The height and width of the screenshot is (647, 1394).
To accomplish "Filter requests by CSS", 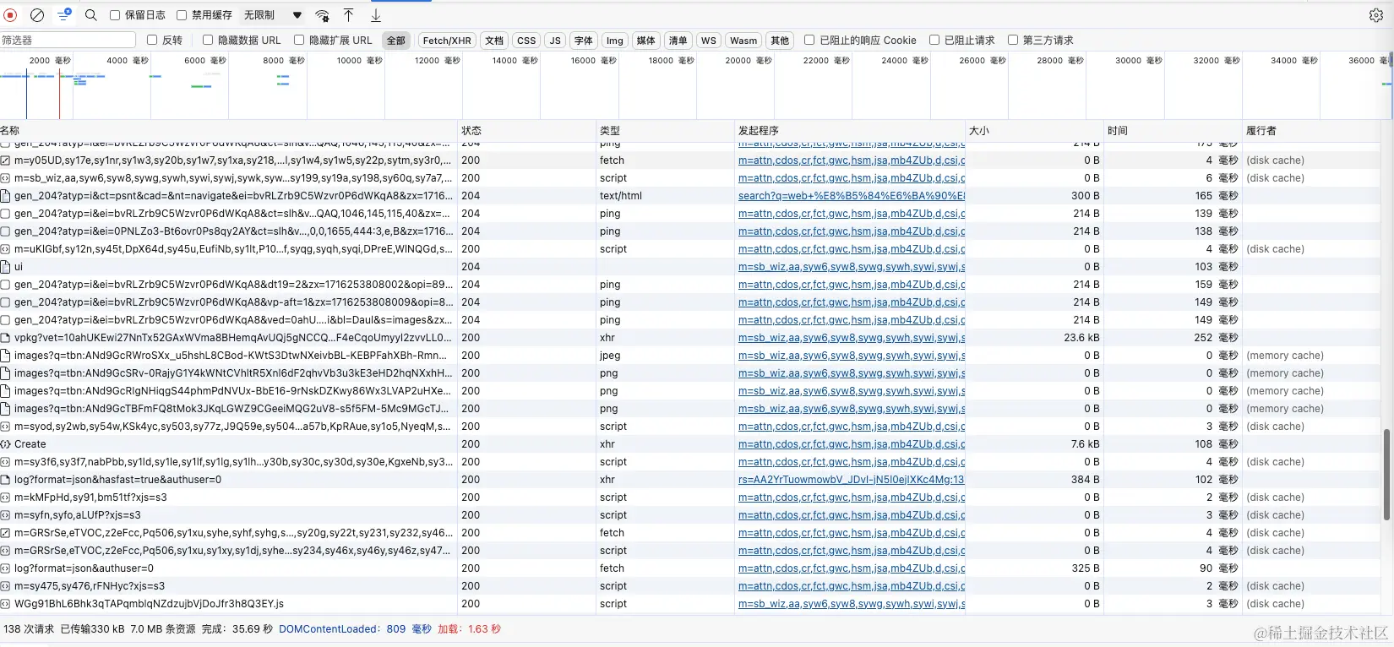I will [526, 41].
